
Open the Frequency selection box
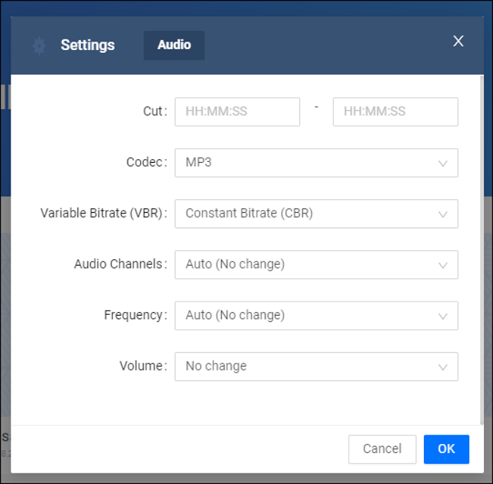point(316,316)
